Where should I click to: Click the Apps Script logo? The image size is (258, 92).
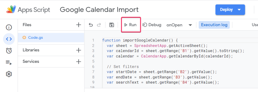click(11, 10)
